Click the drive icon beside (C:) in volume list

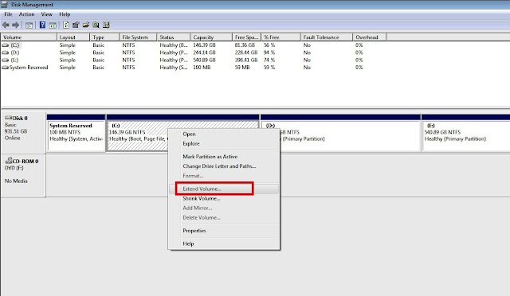pos(6,45)
